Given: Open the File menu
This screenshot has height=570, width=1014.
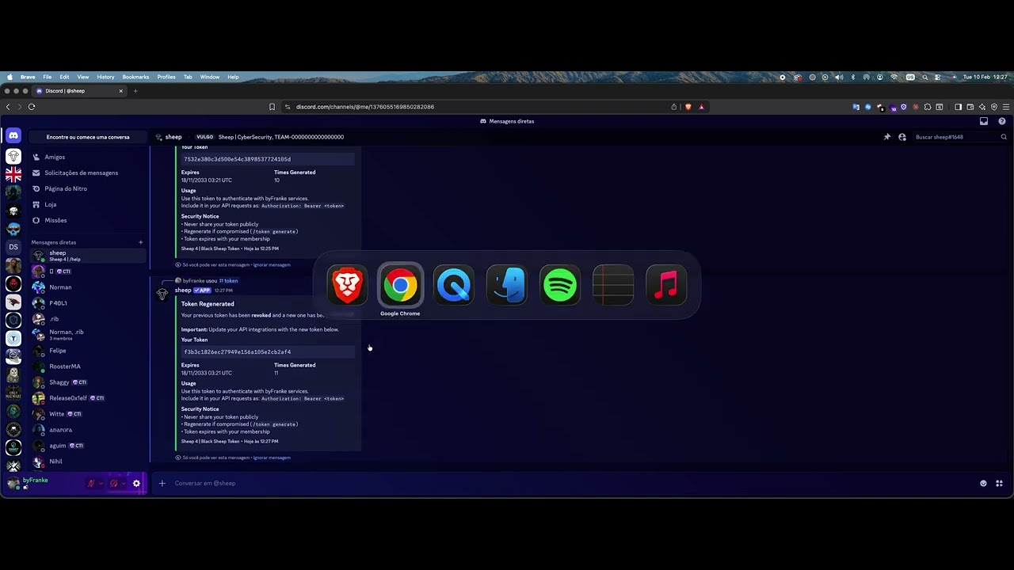Looking at the screenshot, I should (x=48, y=77).
